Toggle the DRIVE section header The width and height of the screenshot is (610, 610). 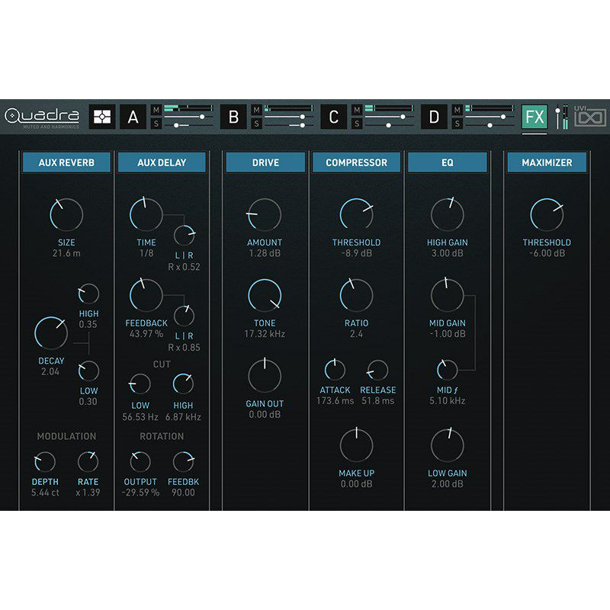265,162
